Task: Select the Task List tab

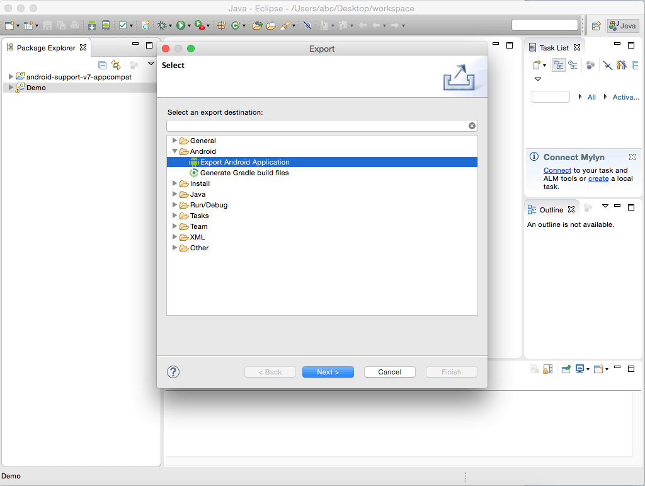Action: click(x=554, y=48)
